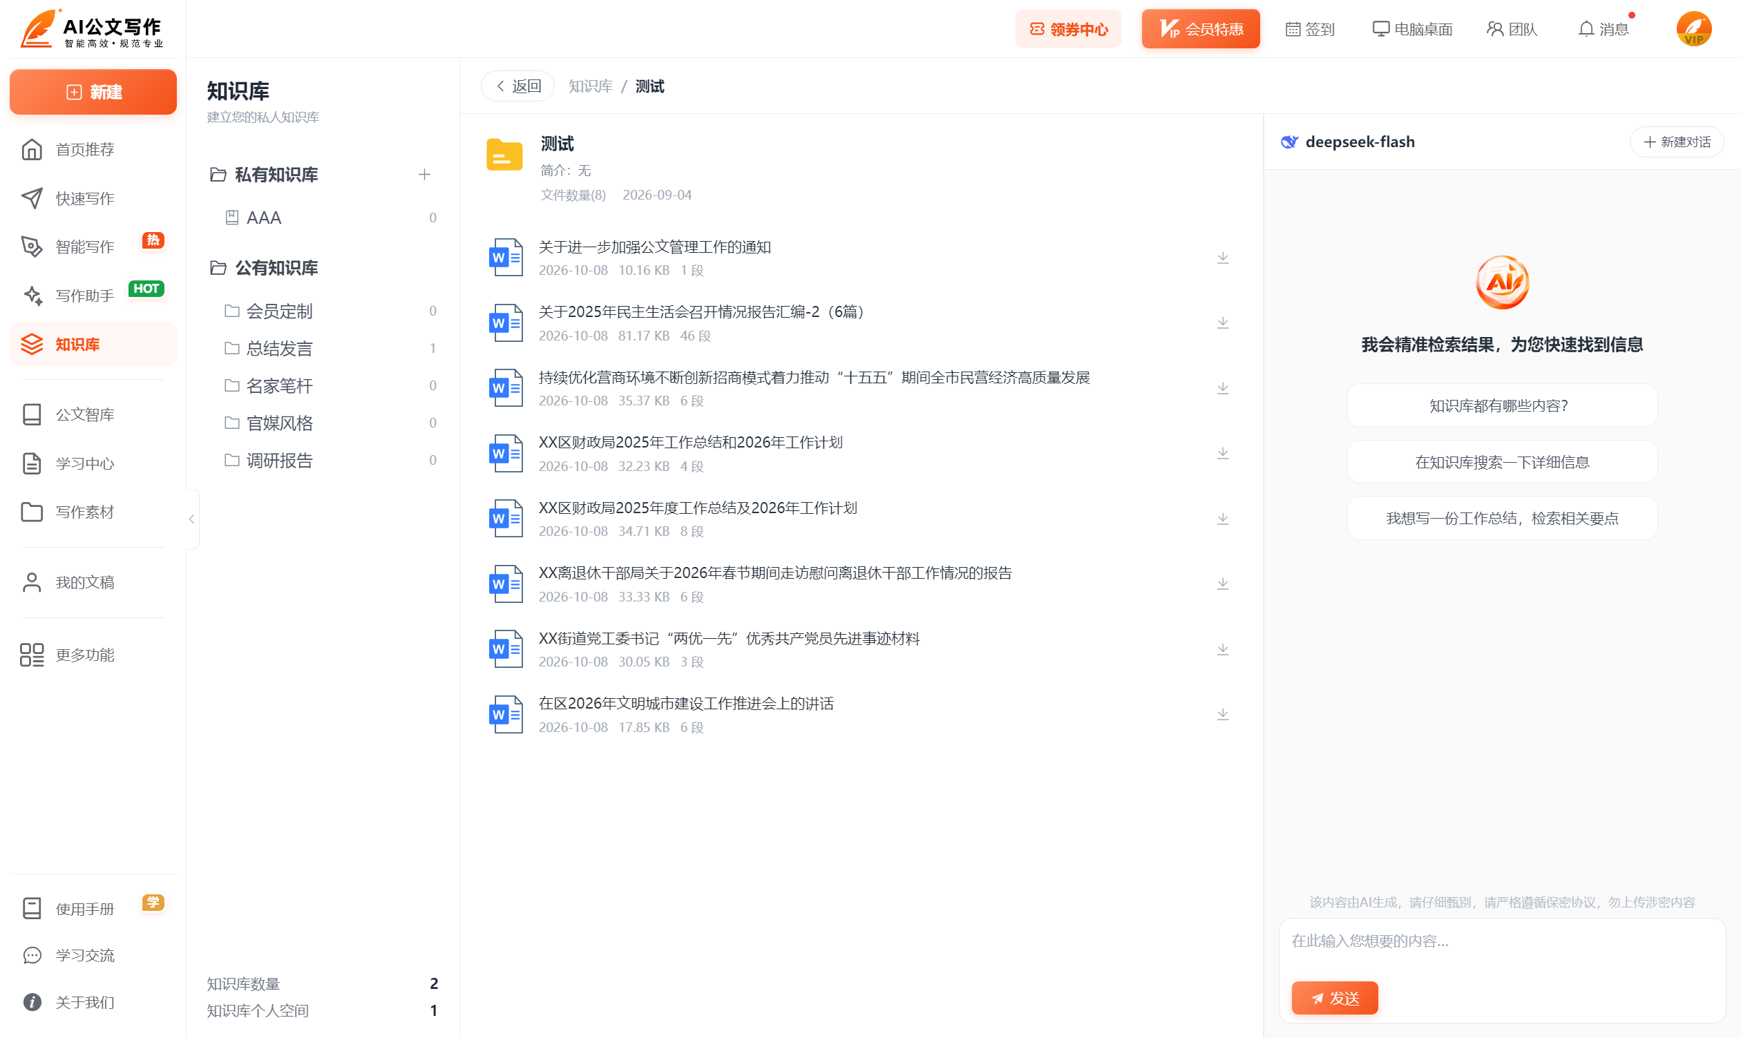
Task: Collapse the knowledge base side panel handle
Action: click(192, 518)
